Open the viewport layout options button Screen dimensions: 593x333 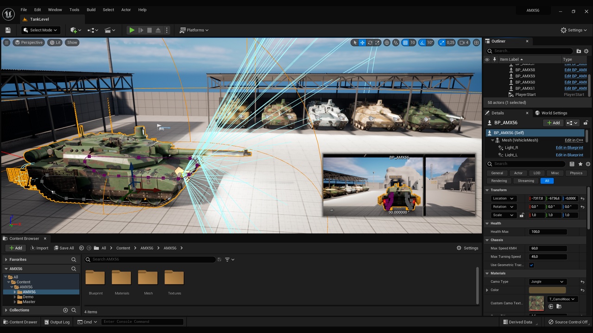coord(476,43)
